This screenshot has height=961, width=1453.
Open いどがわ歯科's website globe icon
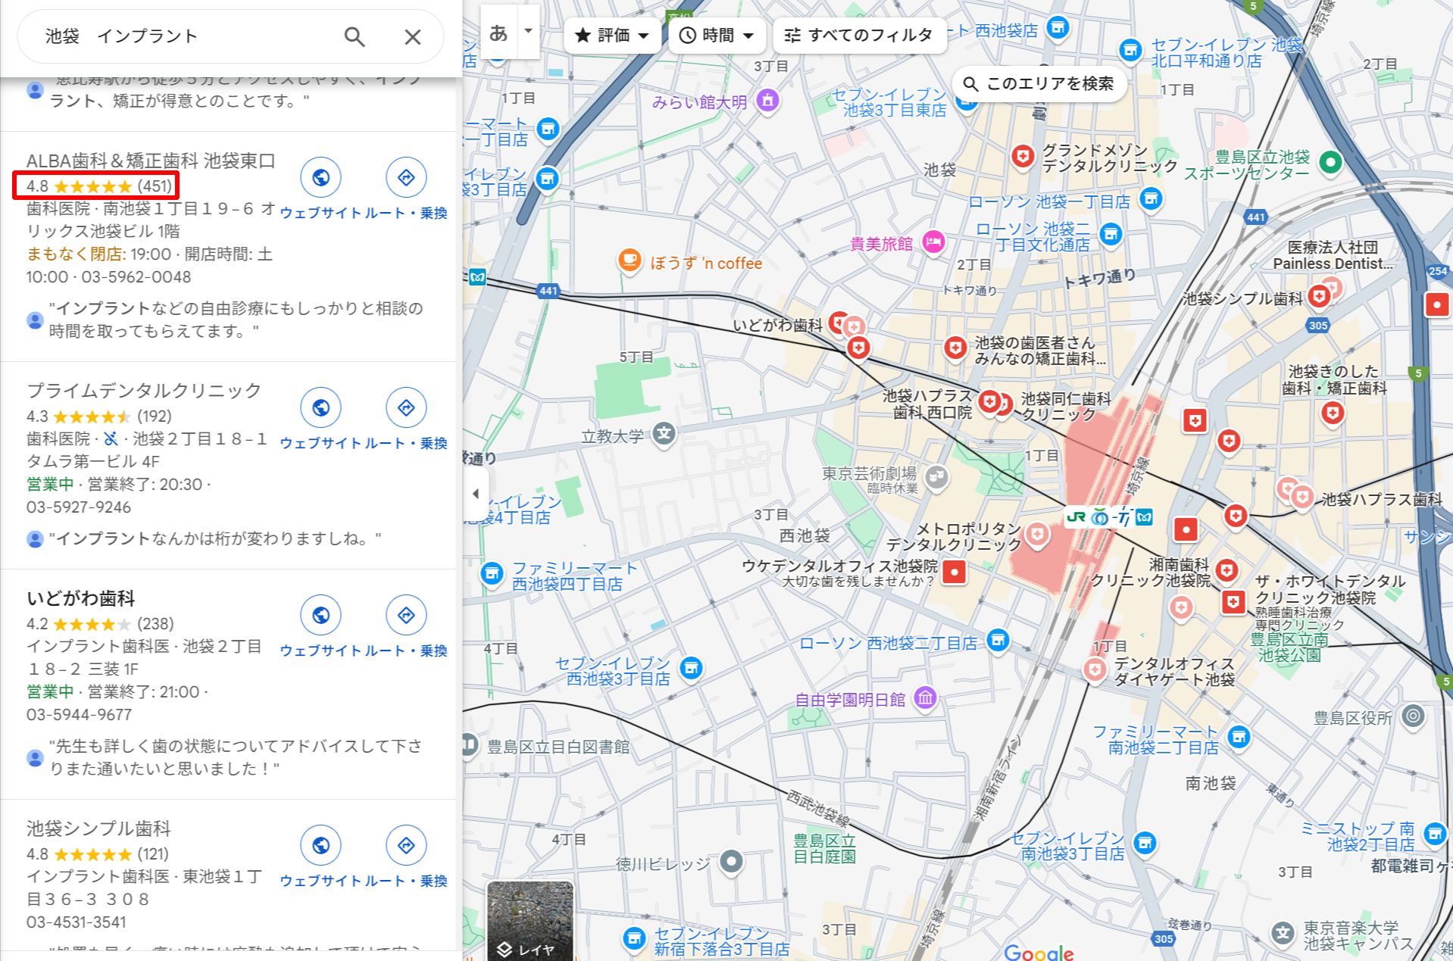[x=321, y=615]
